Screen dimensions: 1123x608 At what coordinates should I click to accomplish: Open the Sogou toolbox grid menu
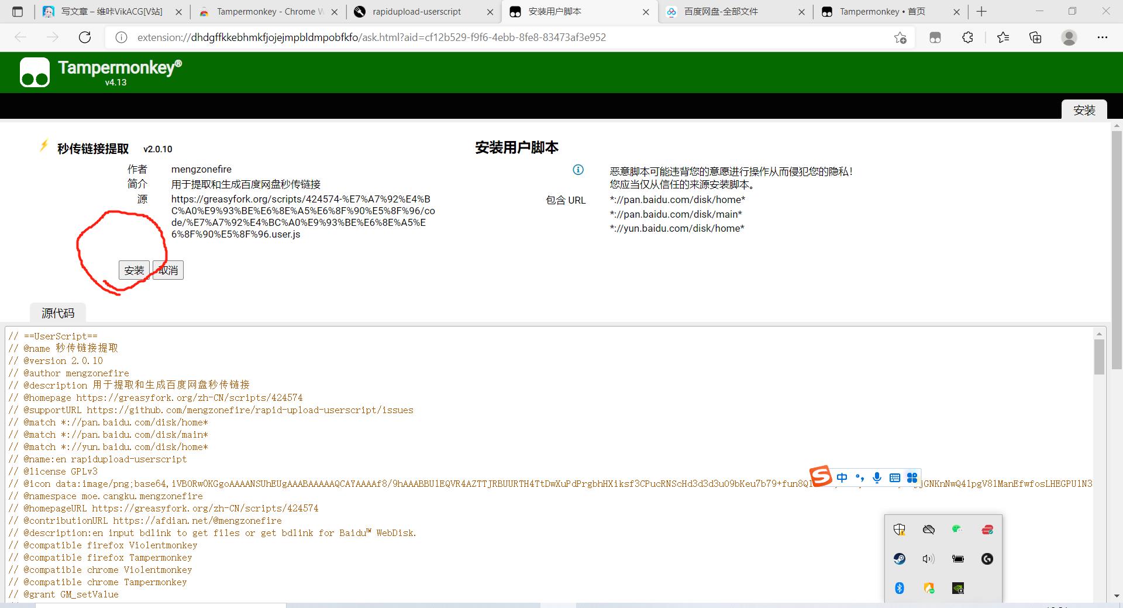tap(912, 478)
